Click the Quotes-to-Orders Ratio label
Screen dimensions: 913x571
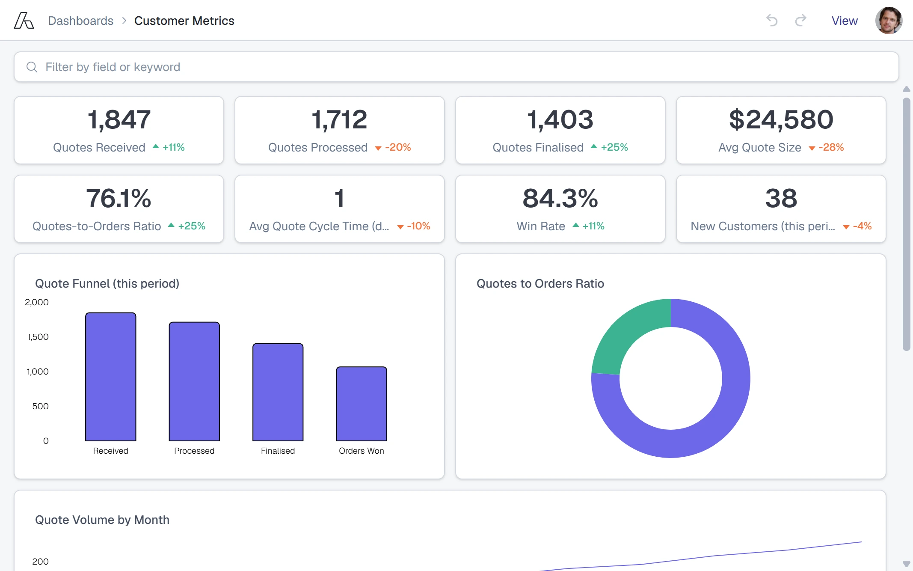pos(97,226)
